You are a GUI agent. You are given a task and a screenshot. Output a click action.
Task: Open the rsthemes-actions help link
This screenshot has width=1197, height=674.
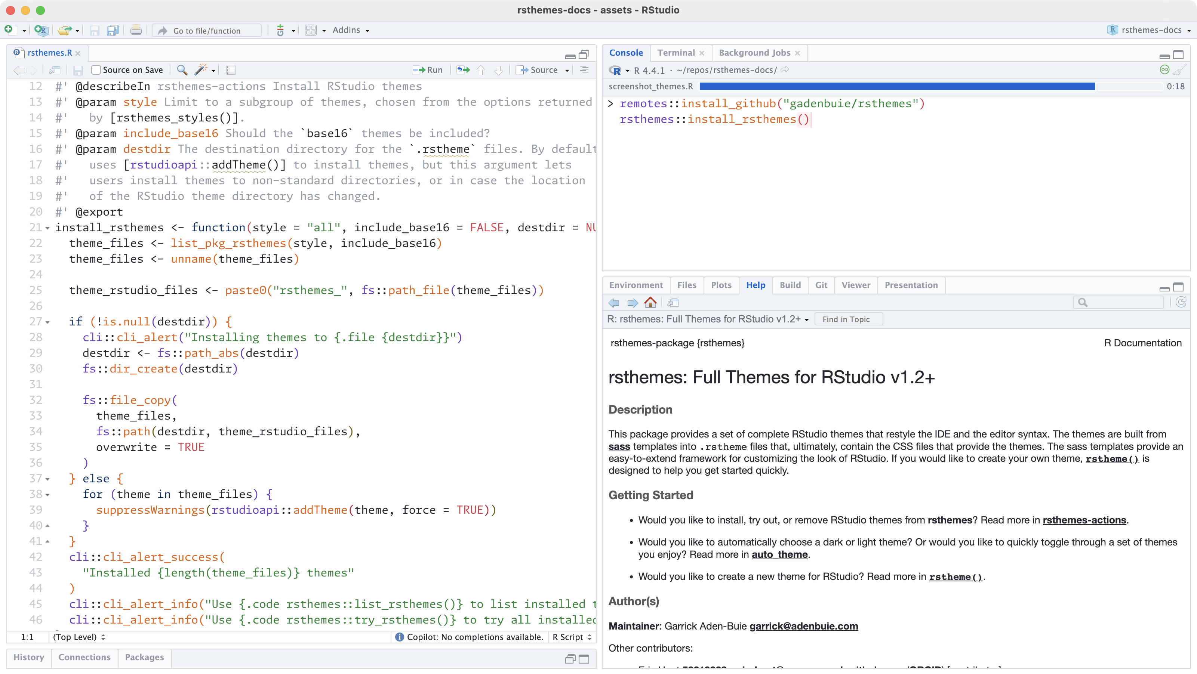[1084, 520]
